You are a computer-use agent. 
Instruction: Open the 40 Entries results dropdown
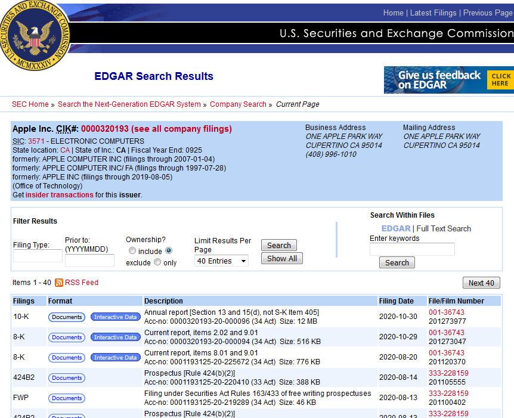pos(222,261)
